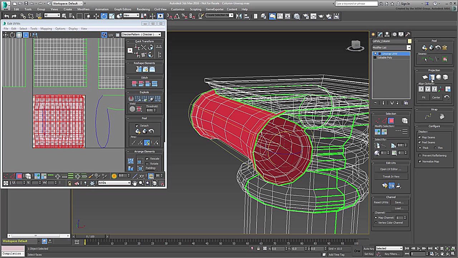The width and height of the screenshot is (458, 258).
Task: Open the Hierarchy command panel tab
Action: pyautogui.click(x=387, y=34)
